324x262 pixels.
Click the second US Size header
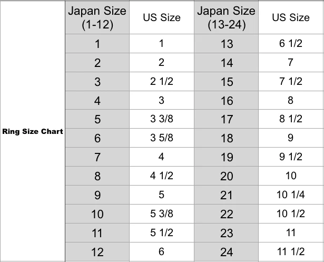(x=291, y=18)
